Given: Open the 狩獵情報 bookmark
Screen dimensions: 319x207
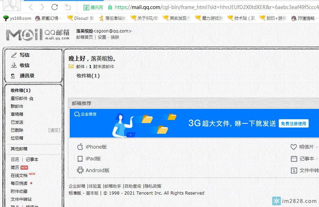Looking at the screenshot, I should [304, 18].
